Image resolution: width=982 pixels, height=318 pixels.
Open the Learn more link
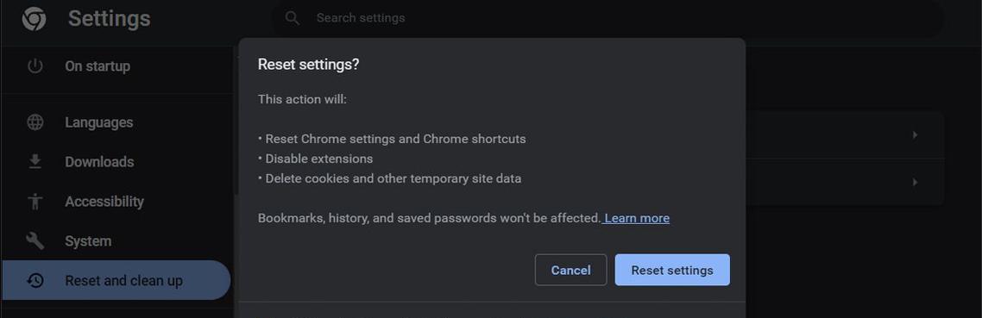click(x=637, y=218)
